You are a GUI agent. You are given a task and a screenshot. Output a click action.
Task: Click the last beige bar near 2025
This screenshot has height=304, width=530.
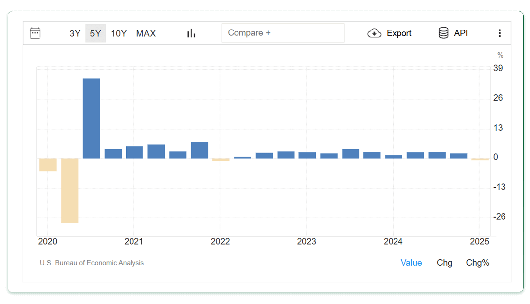click(x=480, y=159)
